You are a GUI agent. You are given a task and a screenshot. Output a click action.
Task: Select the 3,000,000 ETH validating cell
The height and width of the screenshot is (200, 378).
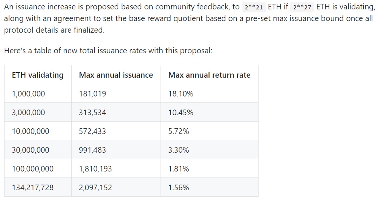click(x=28, y=113)
